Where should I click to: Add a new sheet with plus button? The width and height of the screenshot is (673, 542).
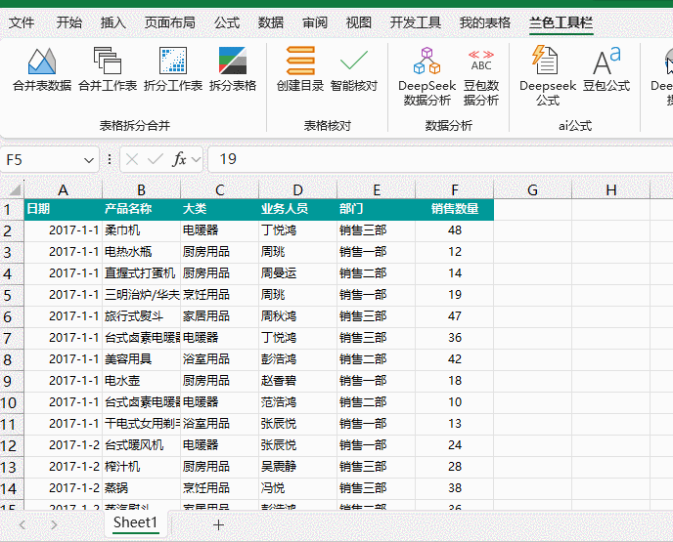[x=218, y=524]
